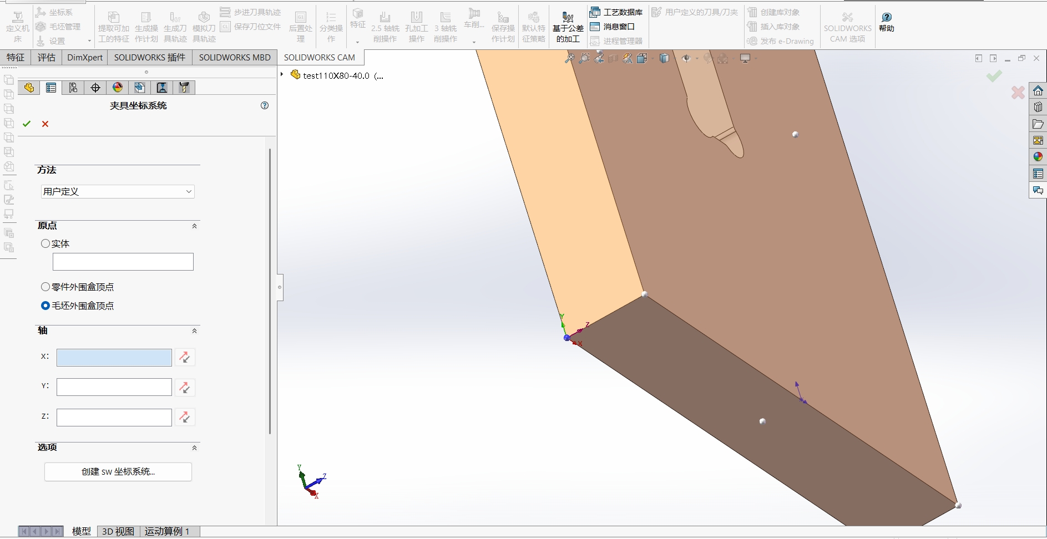The width and height of the screenshot is (1047, 539).
Task: Switch to the DimXpert ribbon tab
Action: coord(85,57)
